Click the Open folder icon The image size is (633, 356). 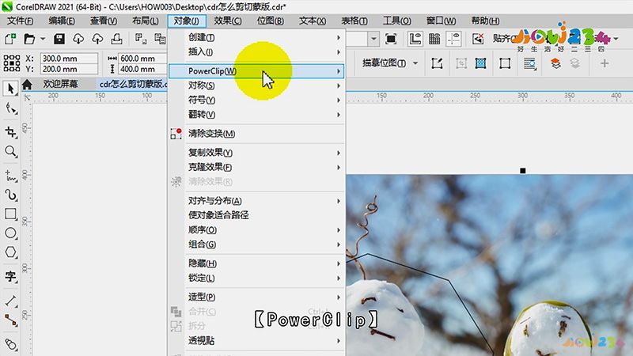coord(29,39)
